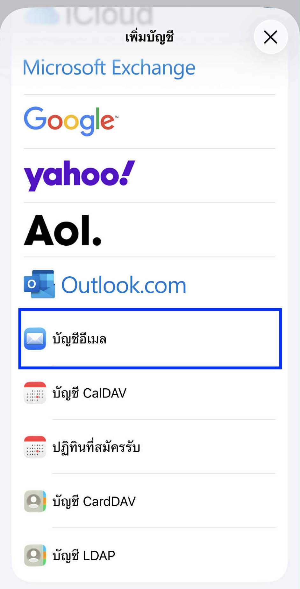This screenshot has height=589, width=300.
Task: Tap the Google logo
Action: [x=71, y=121]
